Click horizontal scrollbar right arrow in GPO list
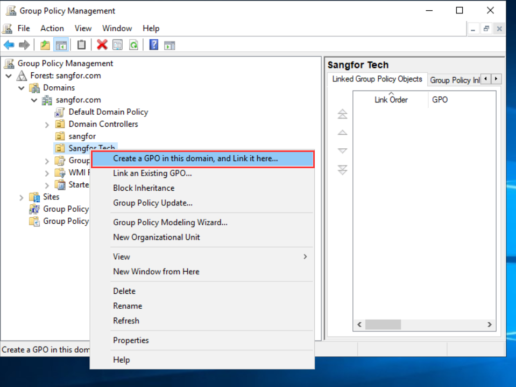 [490, 324]
